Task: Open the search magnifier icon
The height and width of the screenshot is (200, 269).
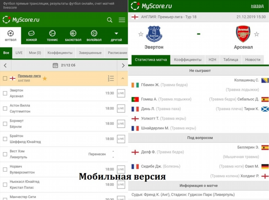Action: pos(110,20)
